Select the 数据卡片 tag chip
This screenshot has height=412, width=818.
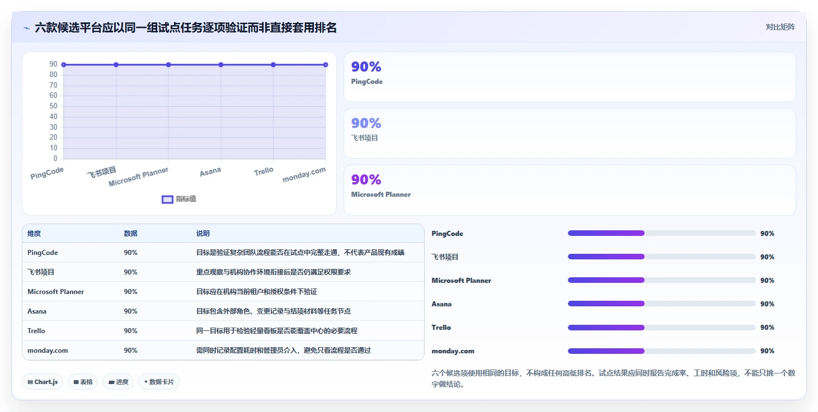tap(159, 382)
